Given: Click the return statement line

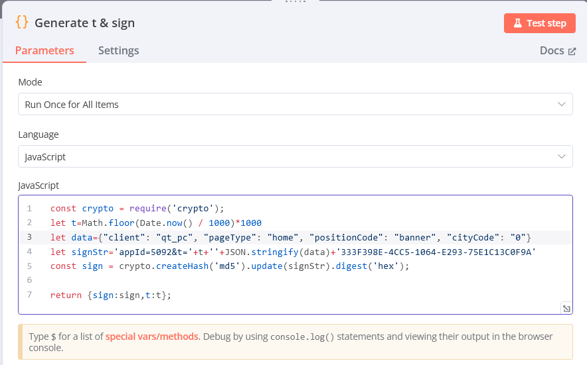Looking at the screenshot, I should [110, 295].
